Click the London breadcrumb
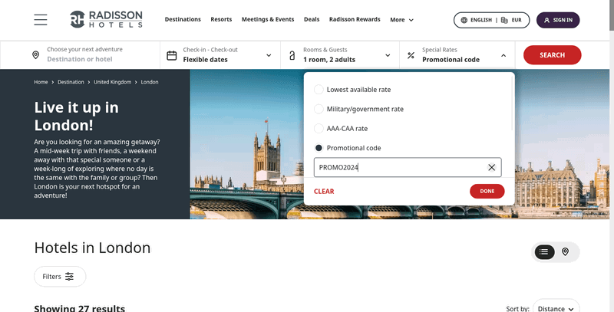The width and height of the screenshot is (614, 312). [x=150, y=82]
